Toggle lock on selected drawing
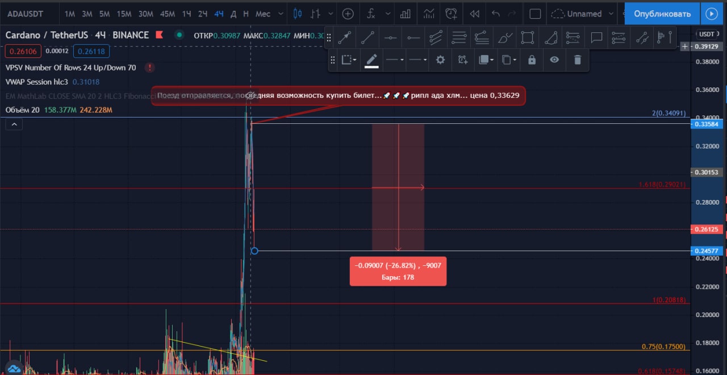 (532, 60)
